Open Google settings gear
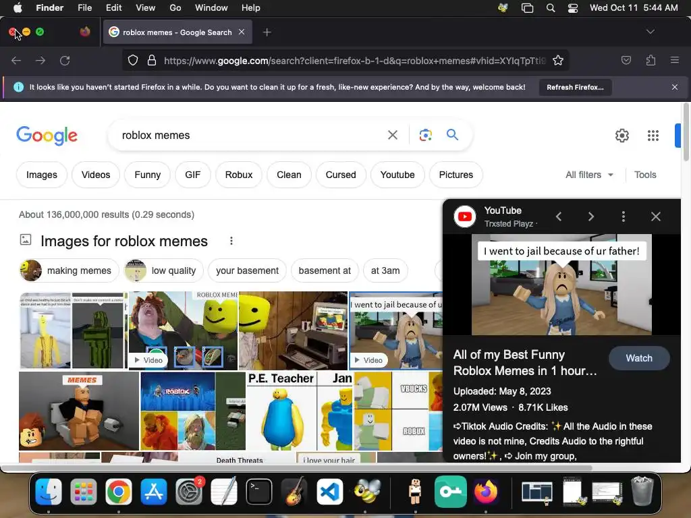This screenshot has width=691, height=518. (621, 136)
